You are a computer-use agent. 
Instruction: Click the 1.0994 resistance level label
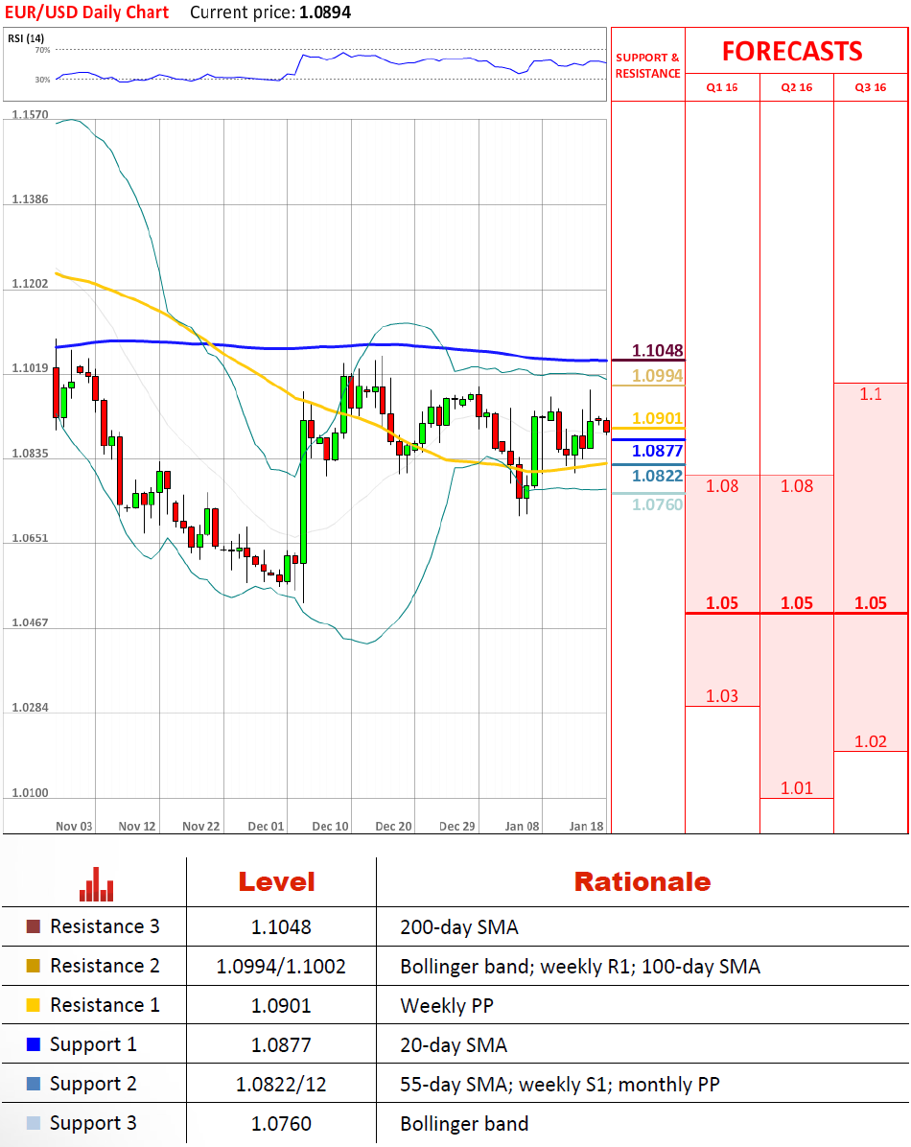[657, 376]
